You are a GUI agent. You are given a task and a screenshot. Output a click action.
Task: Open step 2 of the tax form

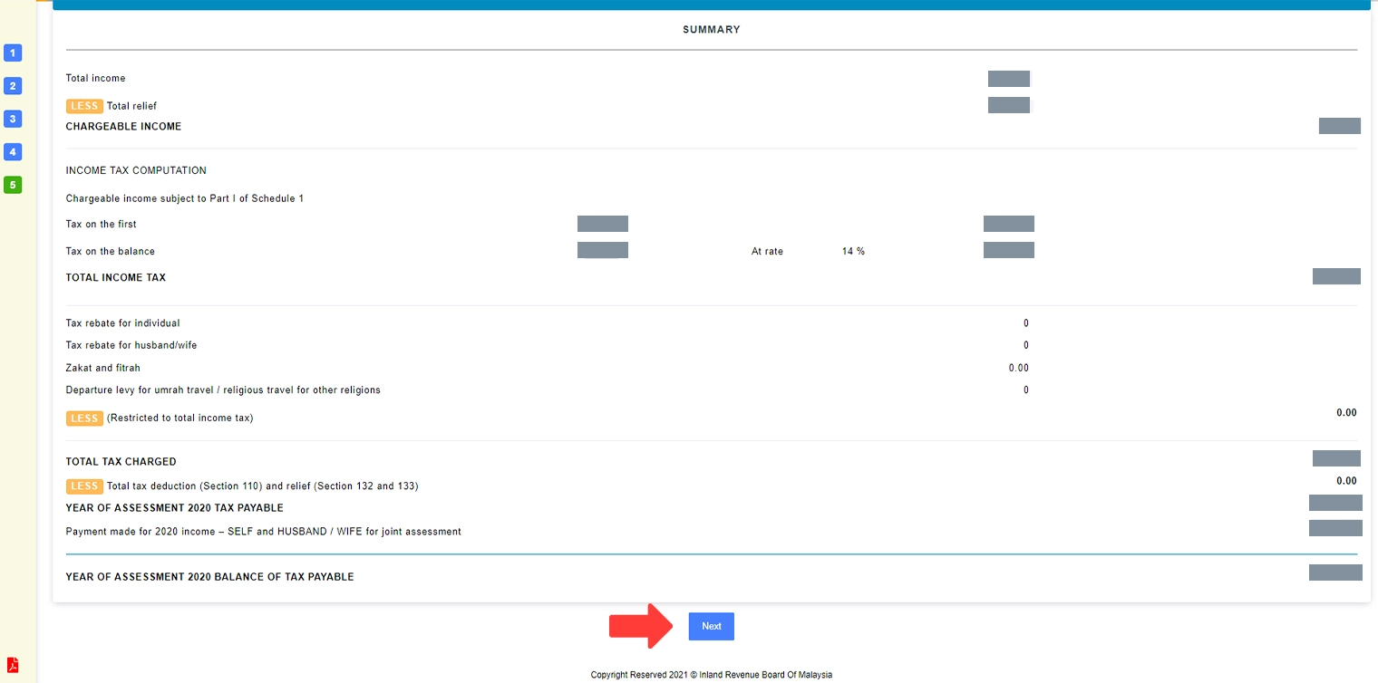point(13,85)
